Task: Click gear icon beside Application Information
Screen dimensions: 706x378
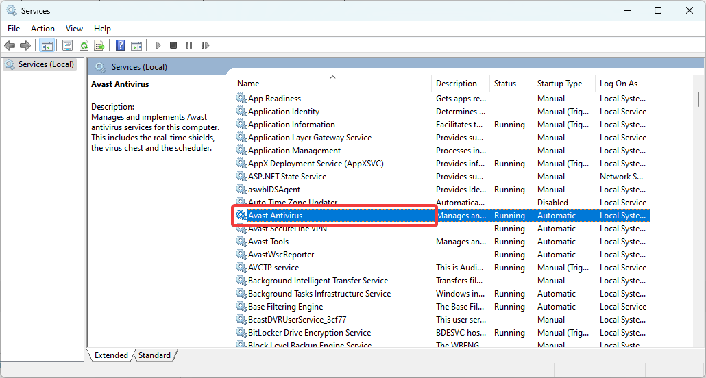Action: (241, 124)
